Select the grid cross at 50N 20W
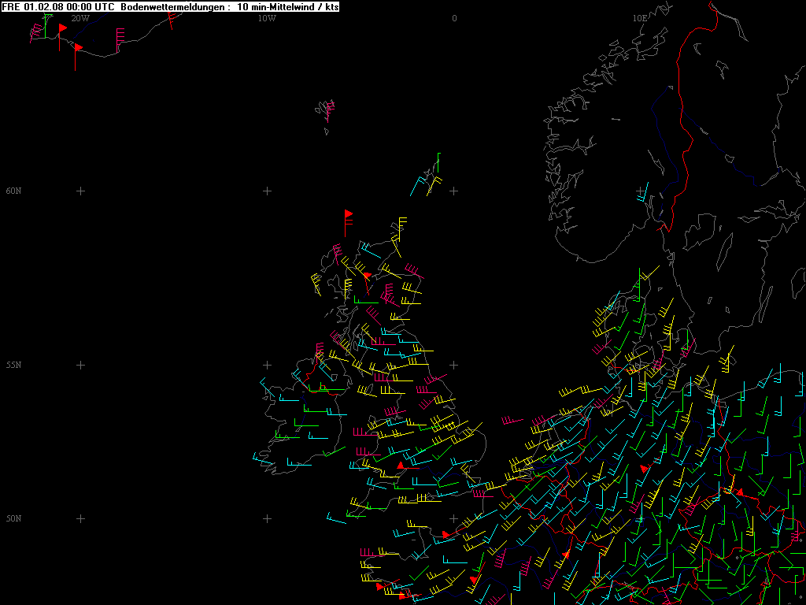 coord(79,518)
